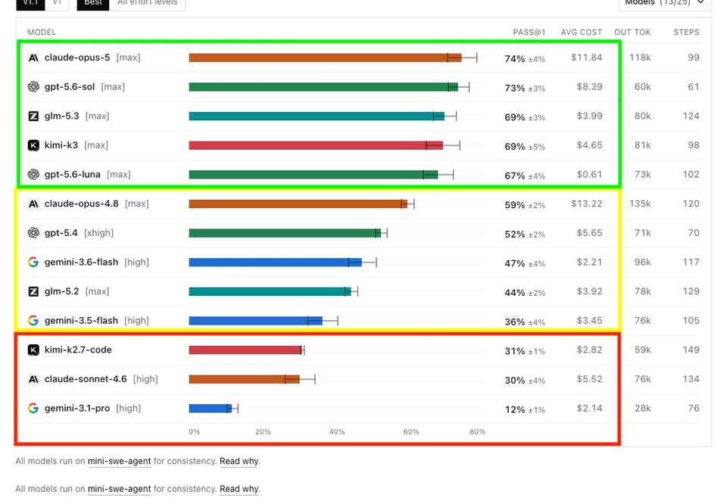The height and width of the screenshot is (504, 727).
Task: Open mini-swe-agent link in upper footnote
Action: click(x=119, y=461)
